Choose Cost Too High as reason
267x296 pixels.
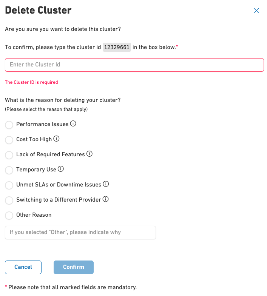(9, 140)
